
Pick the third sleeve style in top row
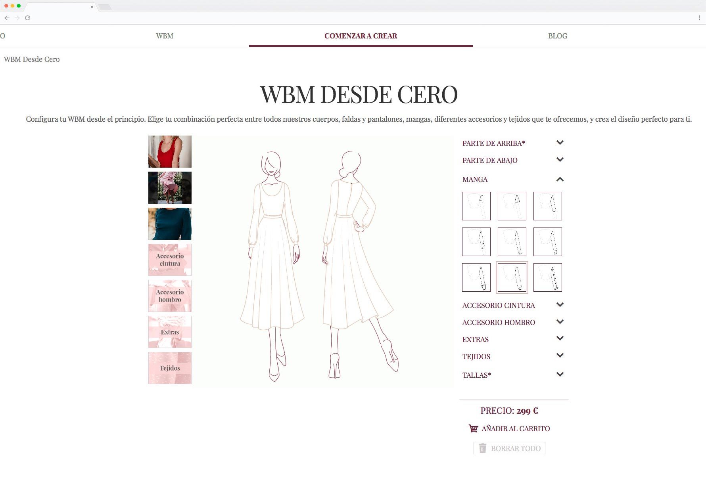click(548, 206)
